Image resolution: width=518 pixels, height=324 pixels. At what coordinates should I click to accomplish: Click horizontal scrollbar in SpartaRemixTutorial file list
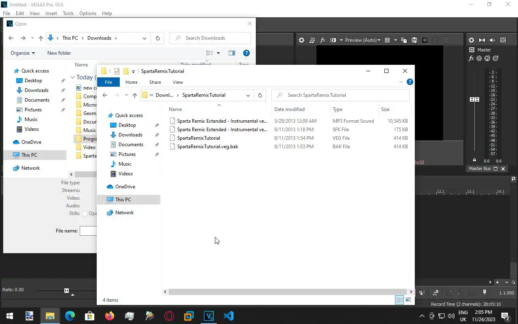point(287,292)
